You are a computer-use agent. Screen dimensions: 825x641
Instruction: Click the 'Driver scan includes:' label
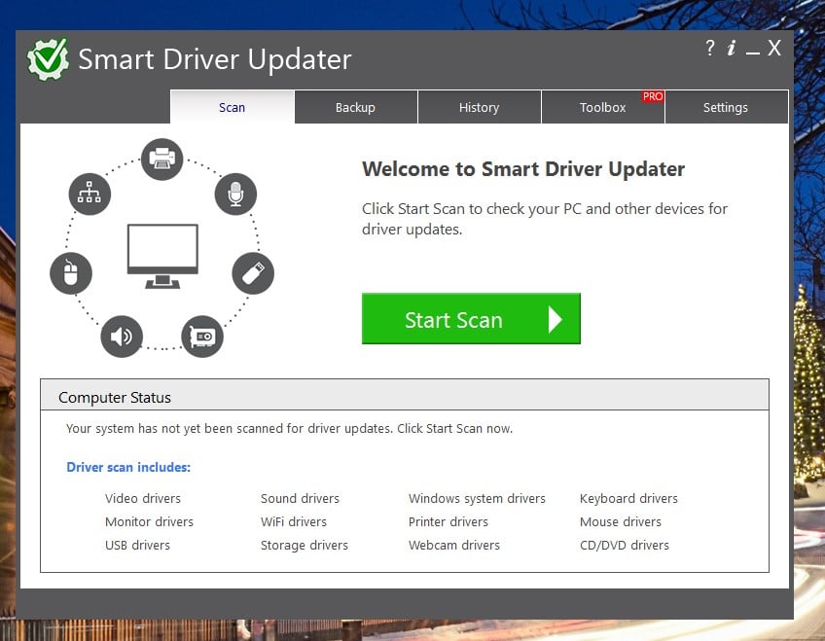coord(128,467)
